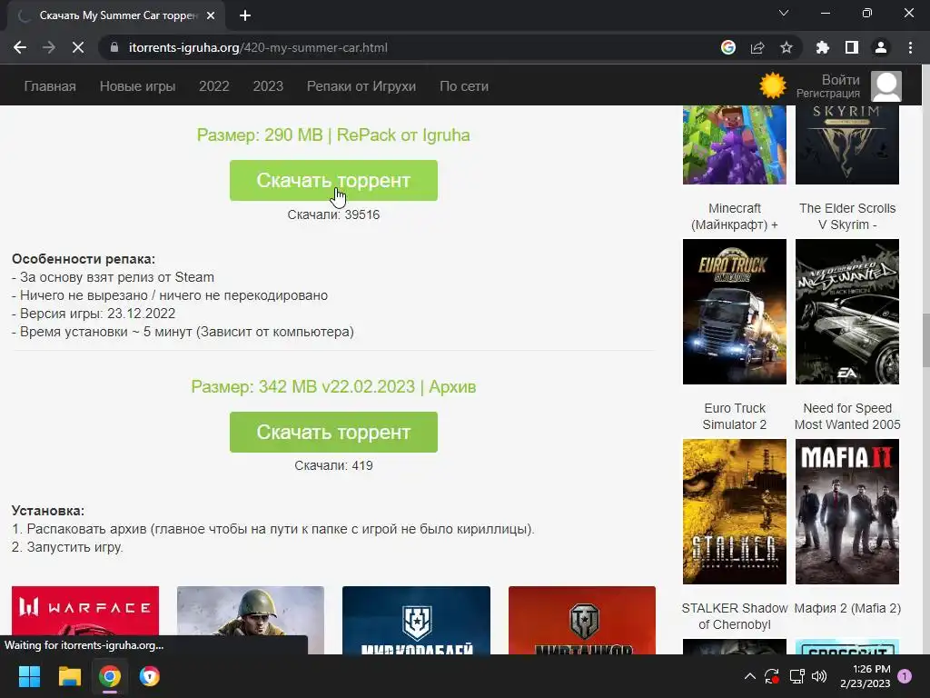This screenshot has height=698, width=930.
Task: Open Репаки от Игрухи section
Action: [x=361, y=86]
